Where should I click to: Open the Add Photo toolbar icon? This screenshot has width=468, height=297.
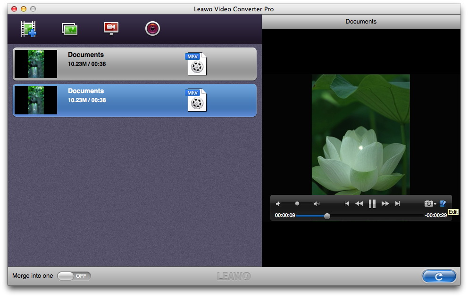point(69,29)
